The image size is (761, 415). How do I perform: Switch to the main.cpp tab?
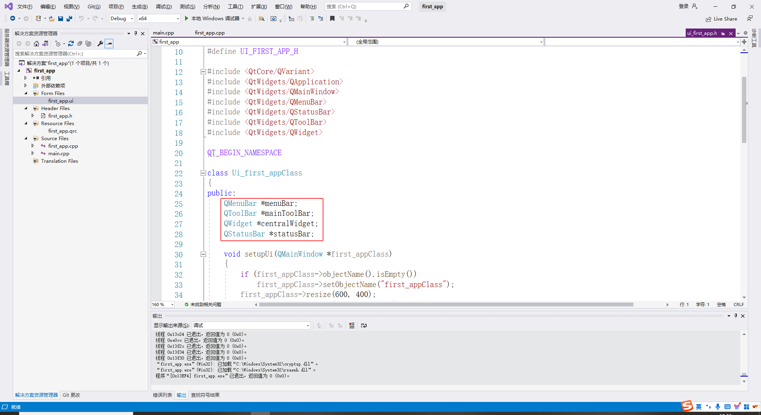click(164, 33)
